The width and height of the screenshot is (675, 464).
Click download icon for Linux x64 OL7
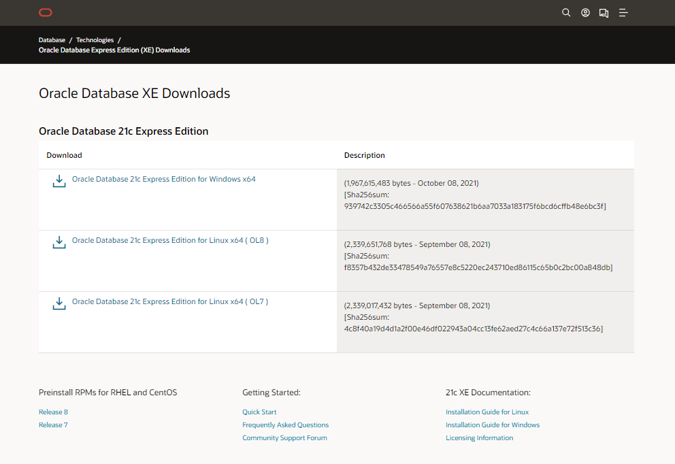(59, 303)
